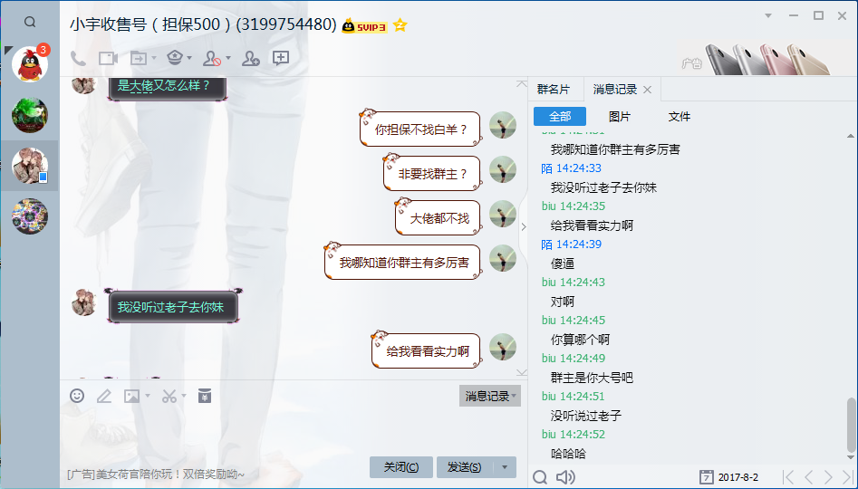
Task: Select the 图片 filter tab
Action: (x=620, y=117)
